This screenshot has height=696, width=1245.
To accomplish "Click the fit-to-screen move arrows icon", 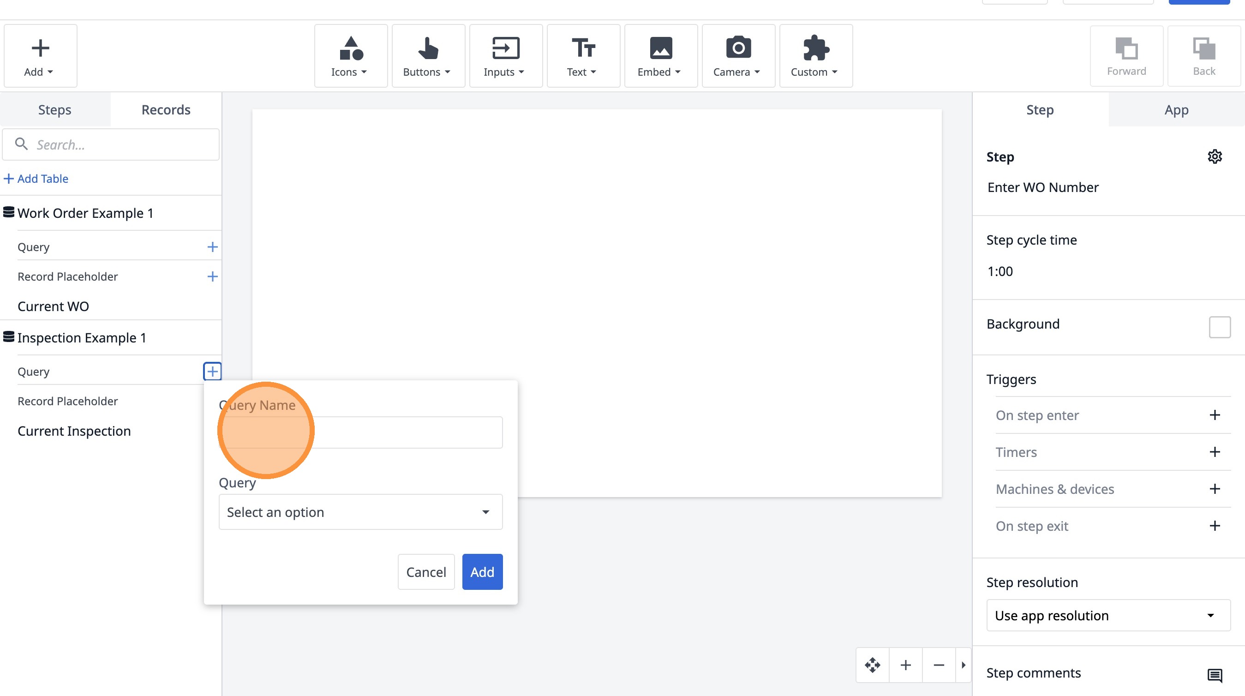I will click(x=872, y=665).
